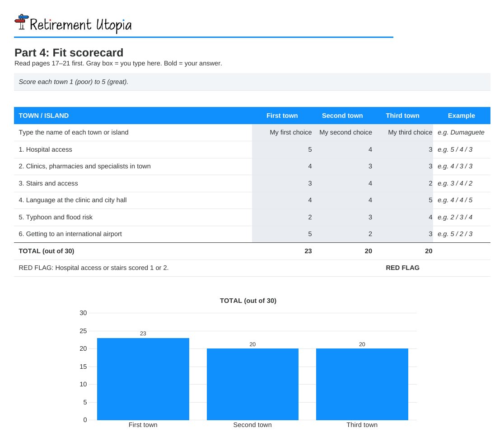Viewport: 504px width, 441px height.
Task: Edit Third town international airport score 3
Action: [403, 234]
